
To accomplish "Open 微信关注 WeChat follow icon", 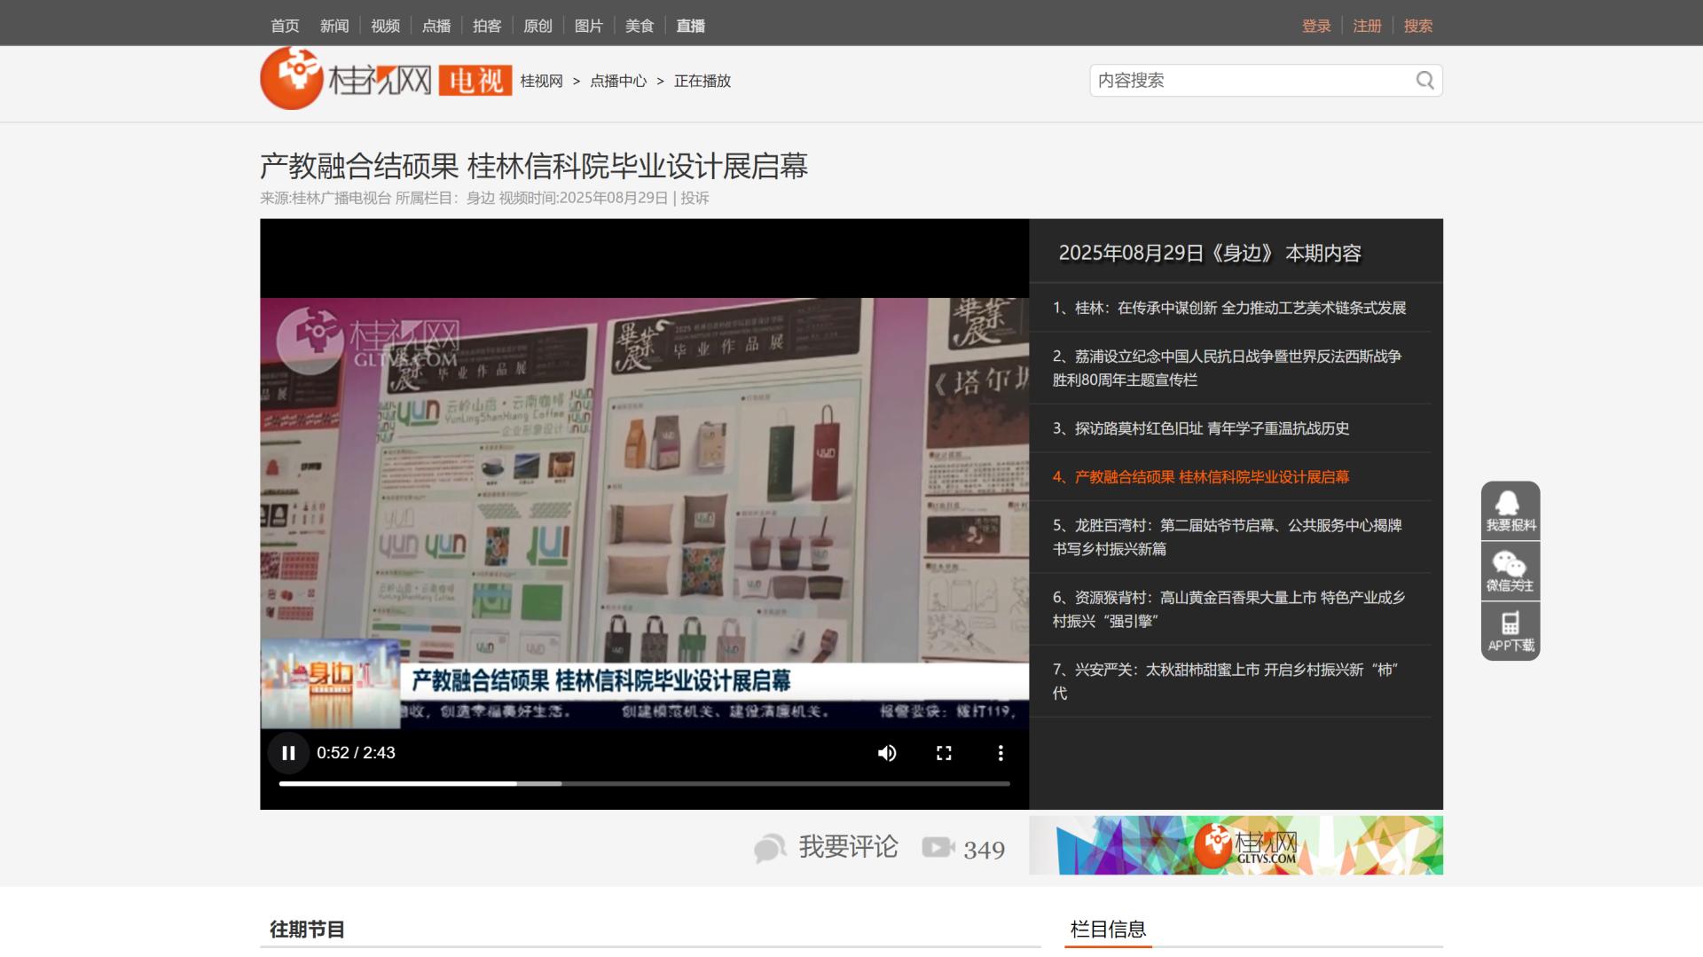I will [1510, 571].
